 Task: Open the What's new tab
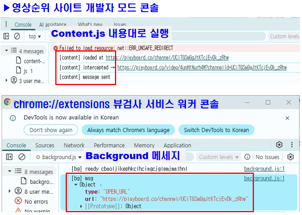90,24
